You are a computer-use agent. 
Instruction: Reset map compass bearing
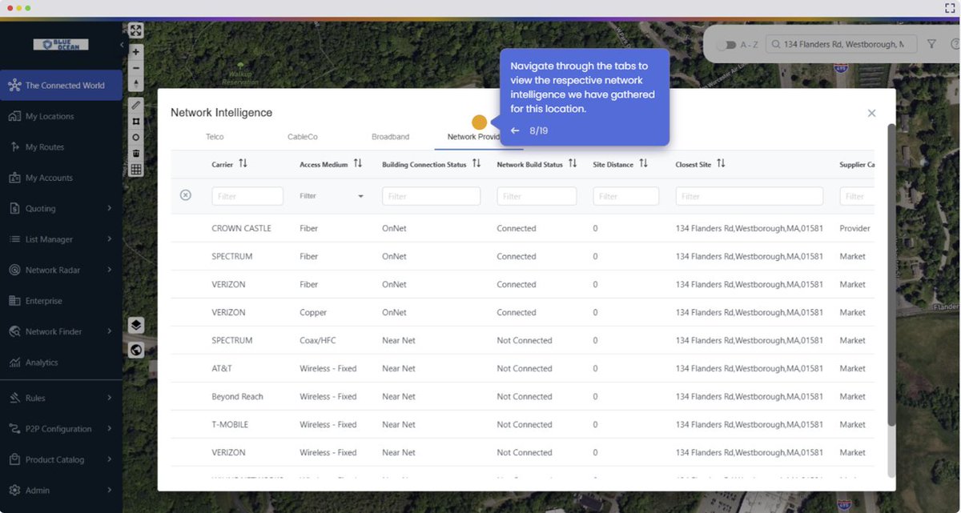[136, 83]
